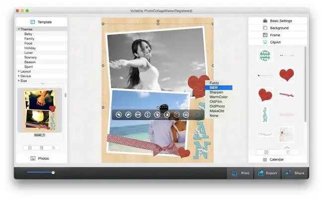Expand the Size tree section
The width and height of the screenshot is (323, 199).
(x=19, y=81)
